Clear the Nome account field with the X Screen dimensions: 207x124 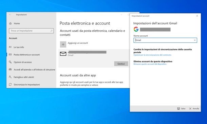tap(195, 40)
